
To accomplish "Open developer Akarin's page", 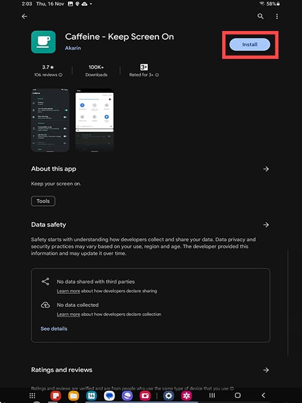I will click(73, 48).
